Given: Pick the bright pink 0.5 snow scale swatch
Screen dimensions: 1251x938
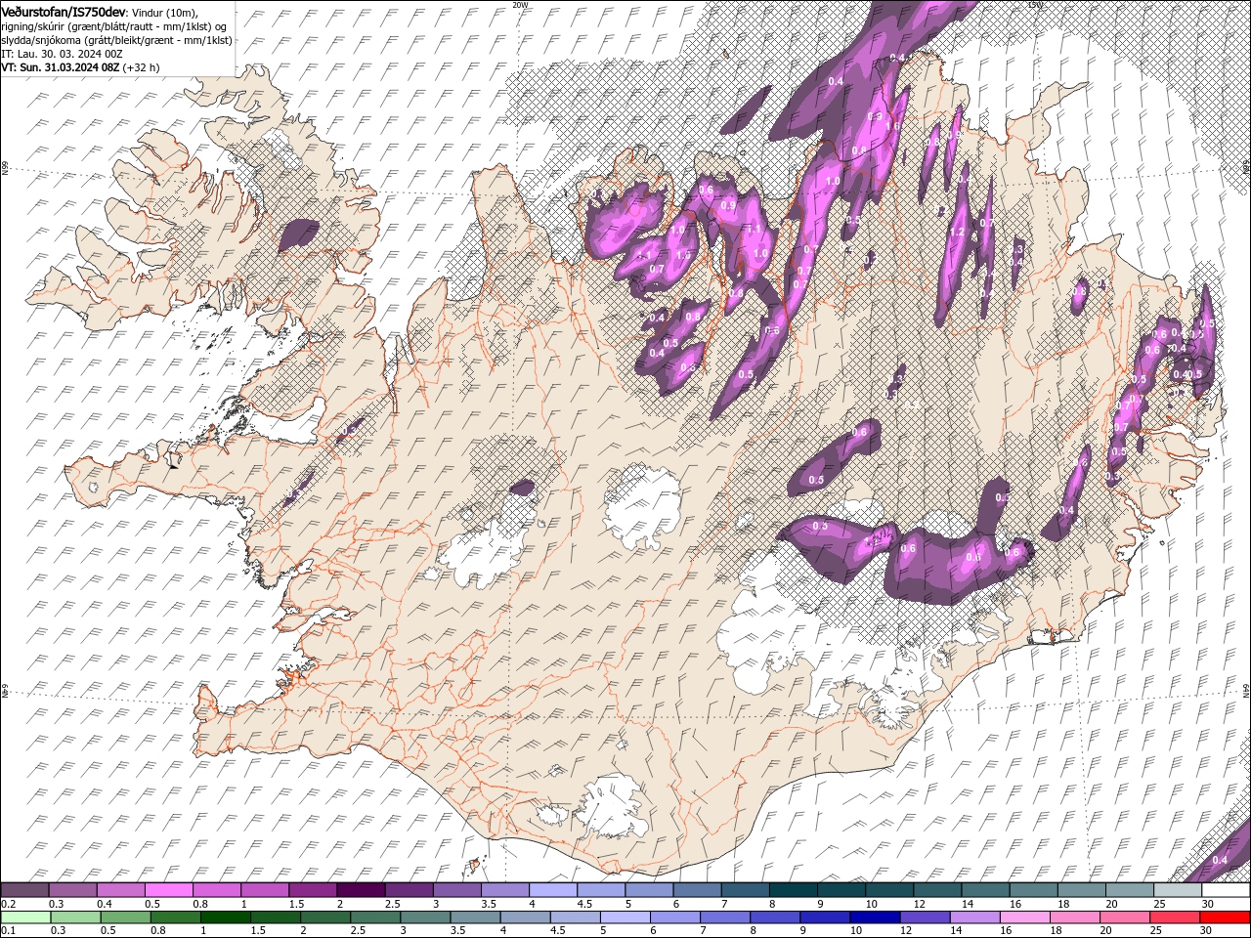Looking at the screenshot, I should [x=169, y=890].
